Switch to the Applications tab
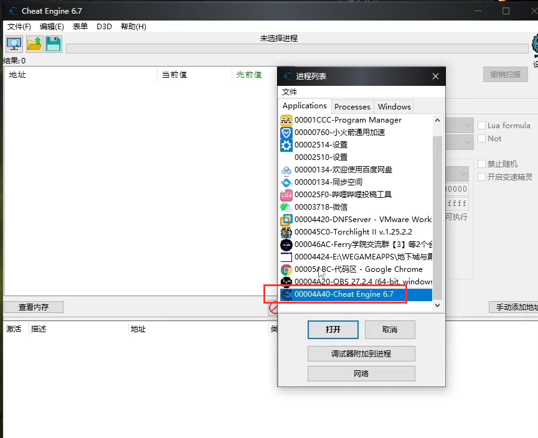The width and height of the screenshot is (538, 438). coord(304,106)
